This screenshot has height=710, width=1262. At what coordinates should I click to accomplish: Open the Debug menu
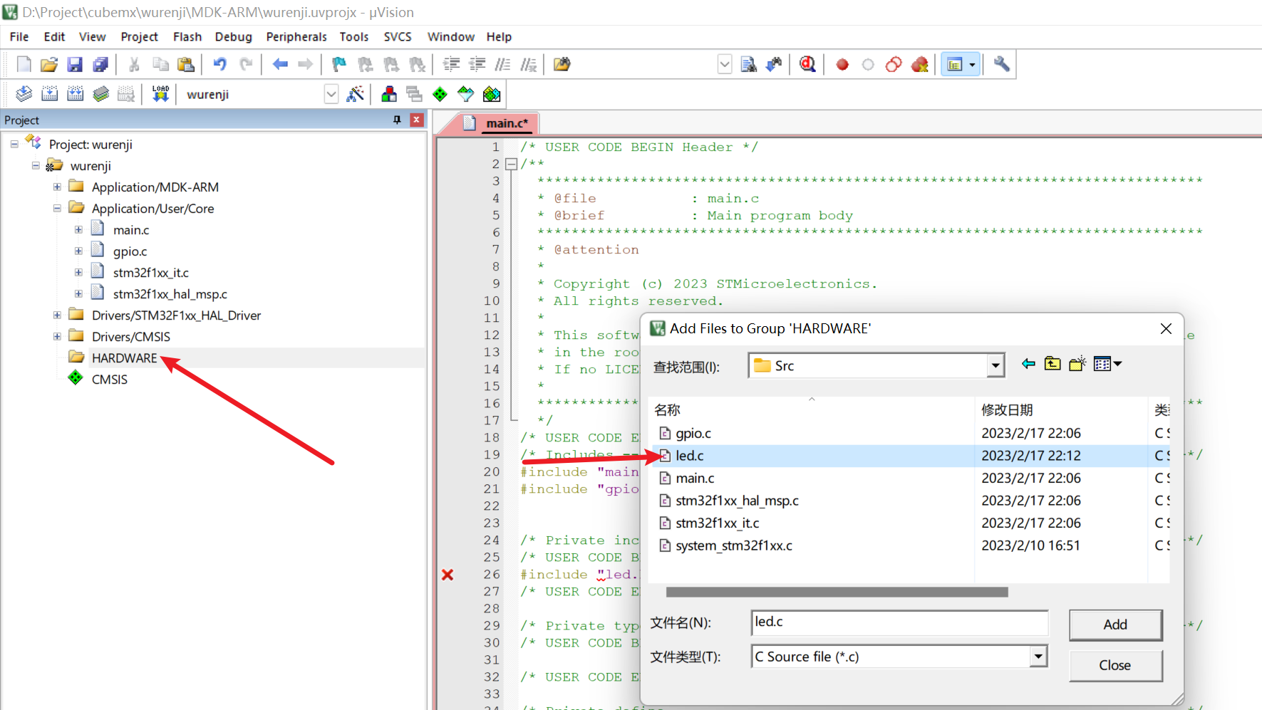point(234,37)
